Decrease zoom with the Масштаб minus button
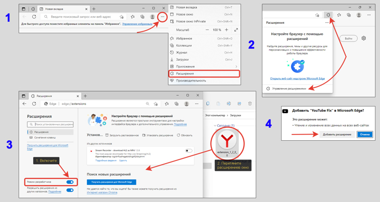 pyautogui.click(x=207, y=30)
